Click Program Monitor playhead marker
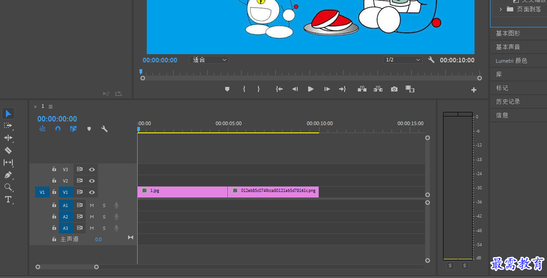This screenshot has width=547, height=278. [x=141, y=71]
